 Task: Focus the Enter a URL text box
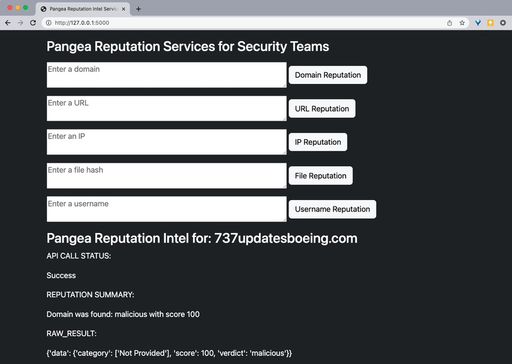(166, 109)
